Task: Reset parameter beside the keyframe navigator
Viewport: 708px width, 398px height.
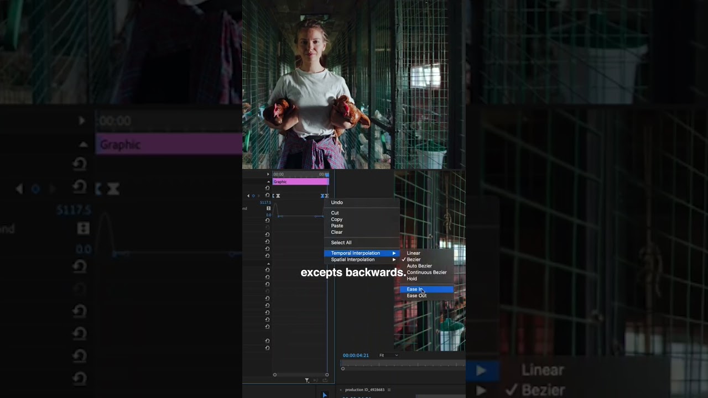Action: (267, 195)
